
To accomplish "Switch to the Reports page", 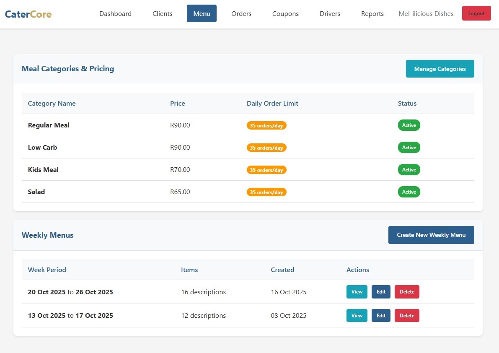I will (372, 13).
